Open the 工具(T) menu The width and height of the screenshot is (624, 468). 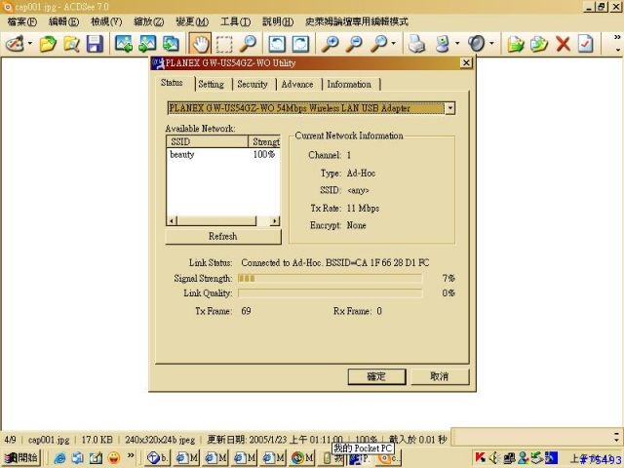pyautogui.click(x=235, y=21)
